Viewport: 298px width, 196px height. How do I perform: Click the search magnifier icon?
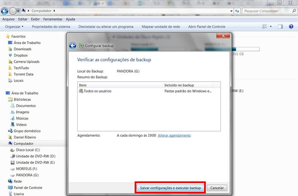tap(293, 11)
